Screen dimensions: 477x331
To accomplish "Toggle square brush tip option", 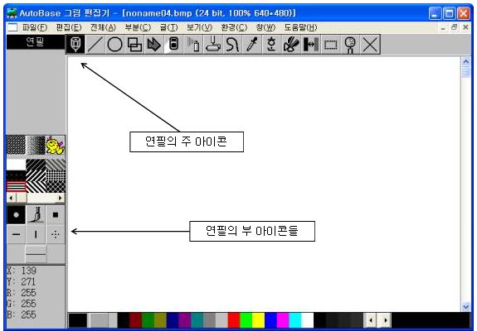I will [56, 215].
